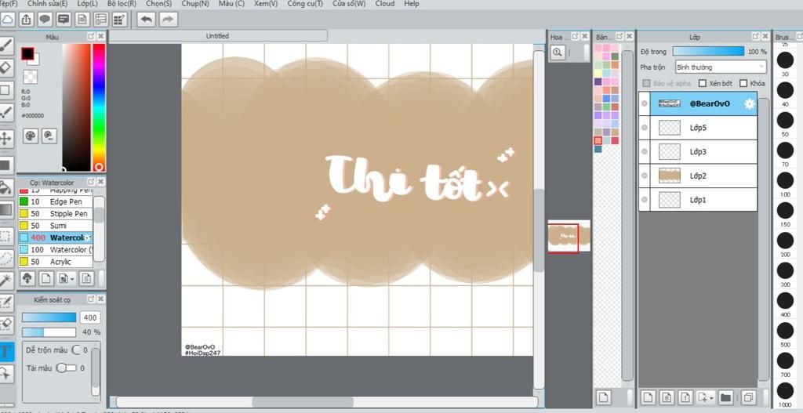Click the transparent color swatch

(31, 77)
